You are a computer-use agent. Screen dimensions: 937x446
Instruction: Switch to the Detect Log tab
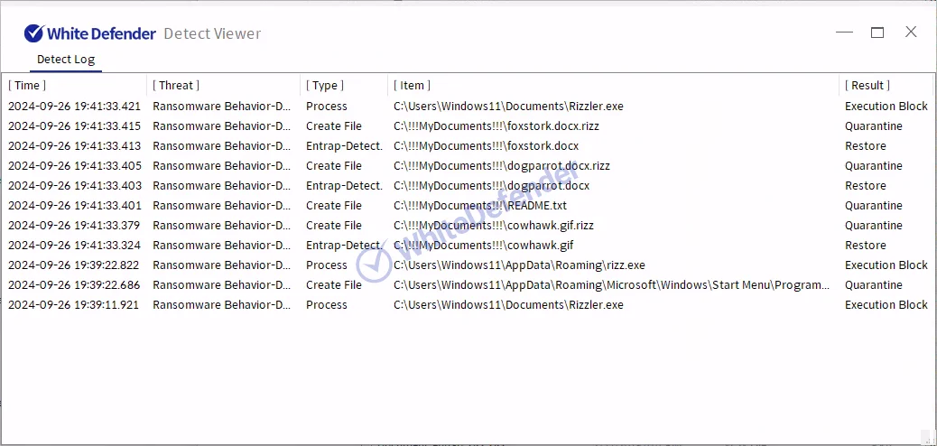[65, 60]
